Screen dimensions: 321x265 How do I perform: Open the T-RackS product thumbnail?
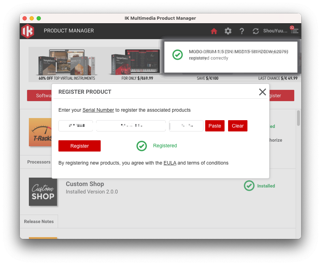pos(40,132)
